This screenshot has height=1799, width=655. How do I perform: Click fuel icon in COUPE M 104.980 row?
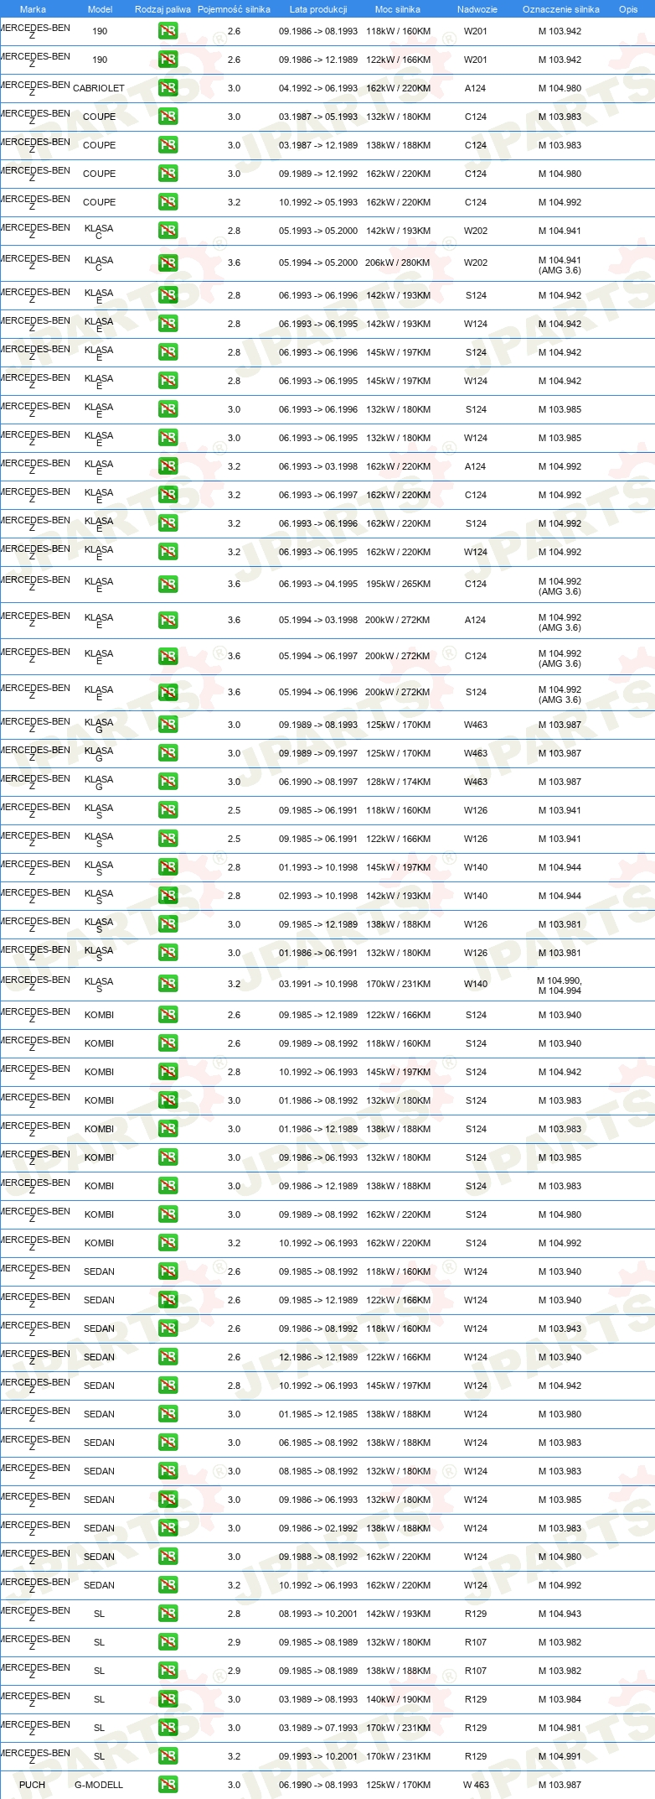tap(168, 174)
